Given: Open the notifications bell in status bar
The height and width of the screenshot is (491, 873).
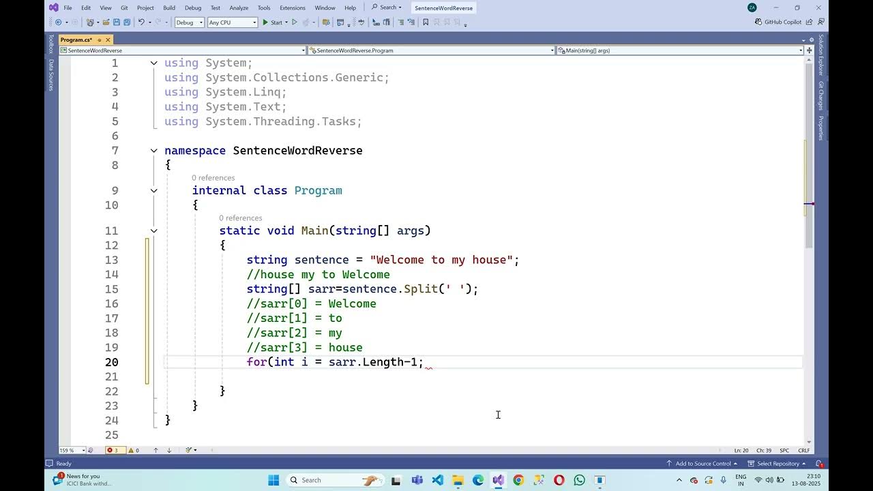Looking at the screenshot, I should pos(819,464).
